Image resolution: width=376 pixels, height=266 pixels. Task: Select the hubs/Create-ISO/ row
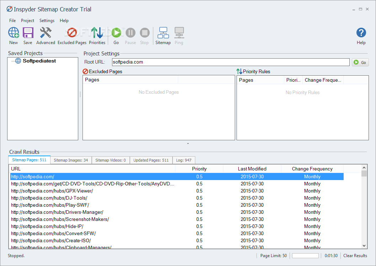pos(177,241)
